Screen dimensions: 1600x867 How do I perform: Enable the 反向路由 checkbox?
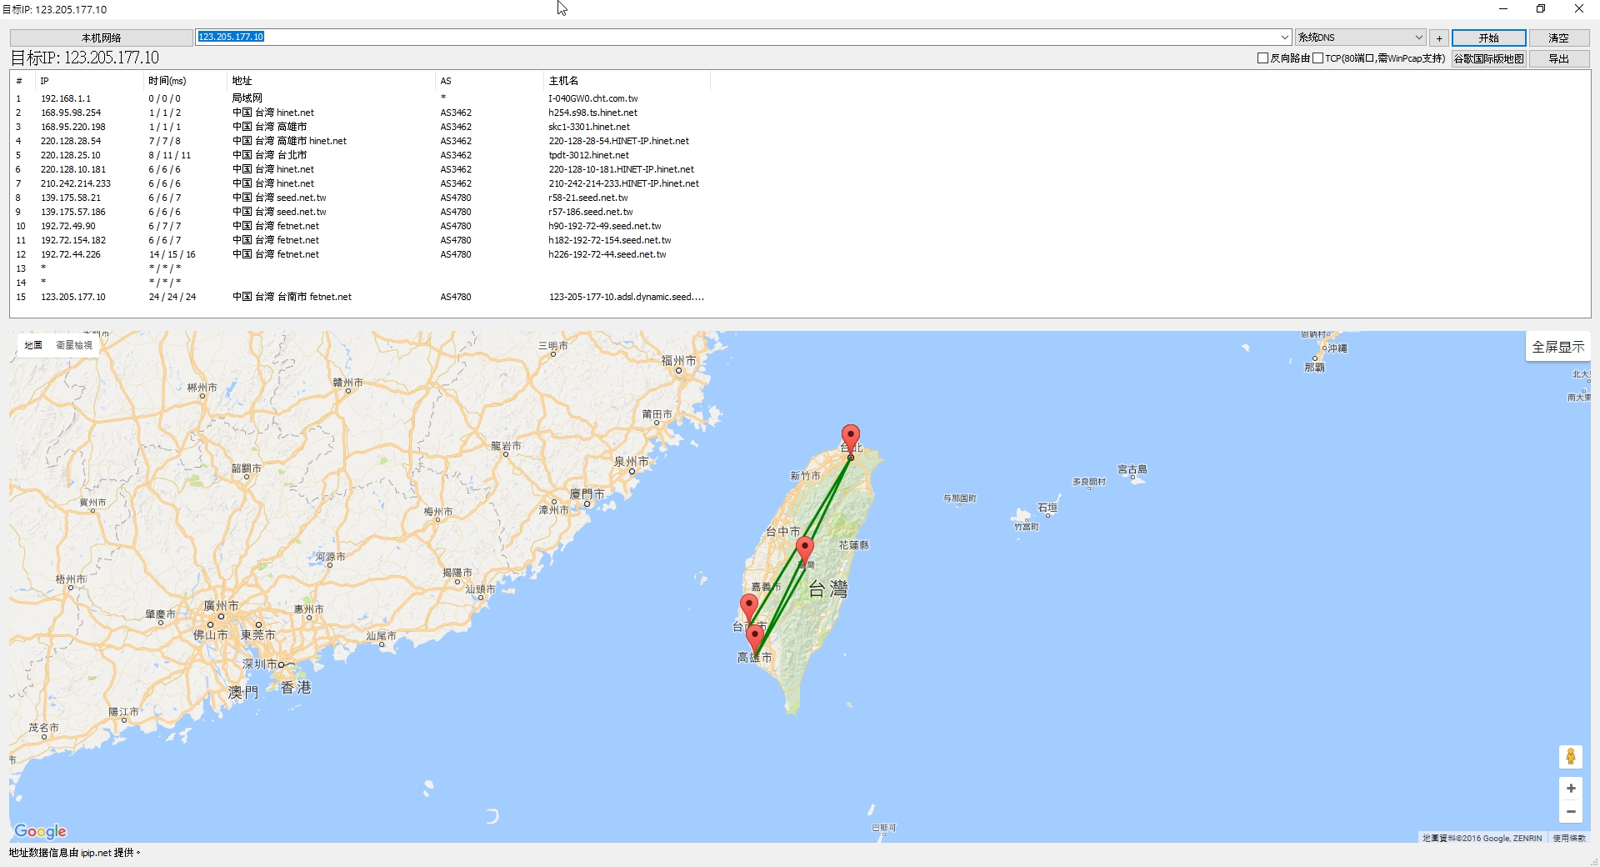click(1262, 58)
